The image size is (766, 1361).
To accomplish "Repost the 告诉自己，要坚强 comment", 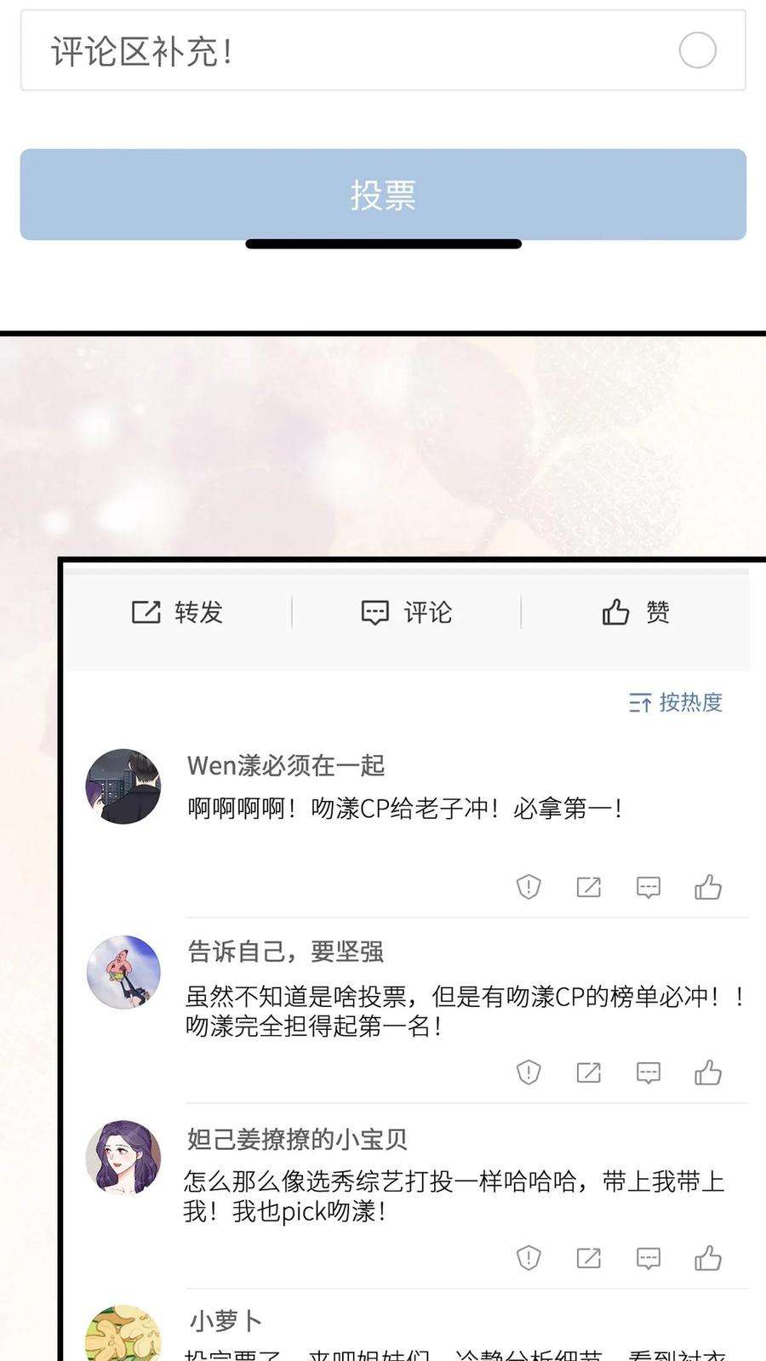I will (x=588, y=1072).
